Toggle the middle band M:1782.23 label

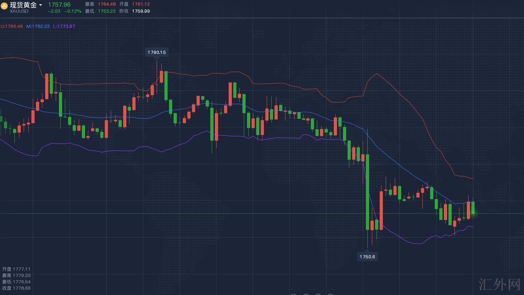point(38,26)
